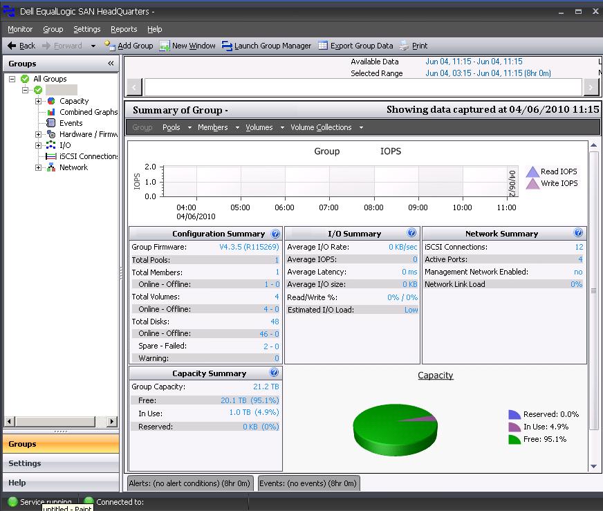Click the tree pane scroll right arrow
This screenshot has height=511, width=603.
point(111,421)
